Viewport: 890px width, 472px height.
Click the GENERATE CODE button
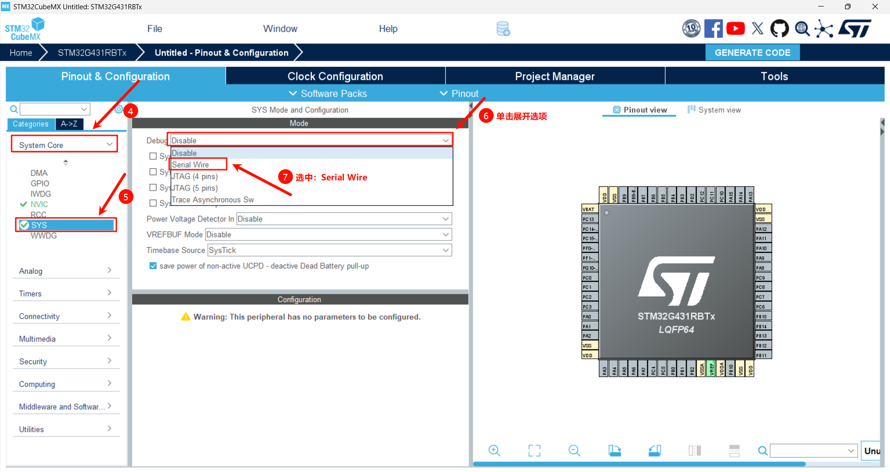click(x=752, y=53)
